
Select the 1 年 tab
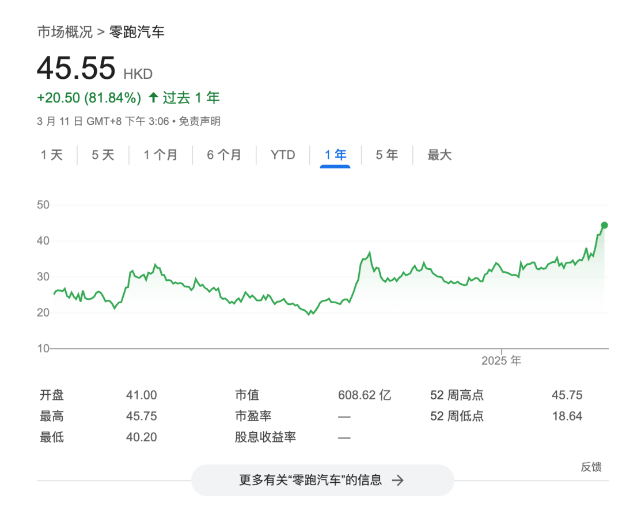[335, 155]
